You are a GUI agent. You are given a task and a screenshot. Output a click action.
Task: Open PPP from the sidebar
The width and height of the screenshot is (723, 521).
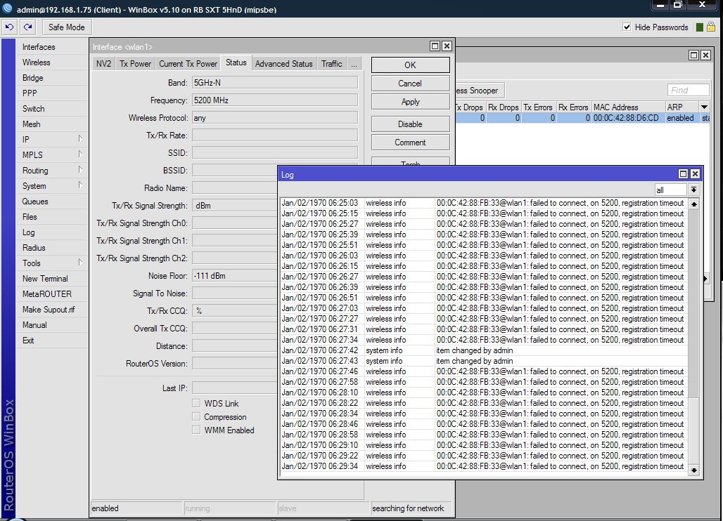click(x=51, y=93)
